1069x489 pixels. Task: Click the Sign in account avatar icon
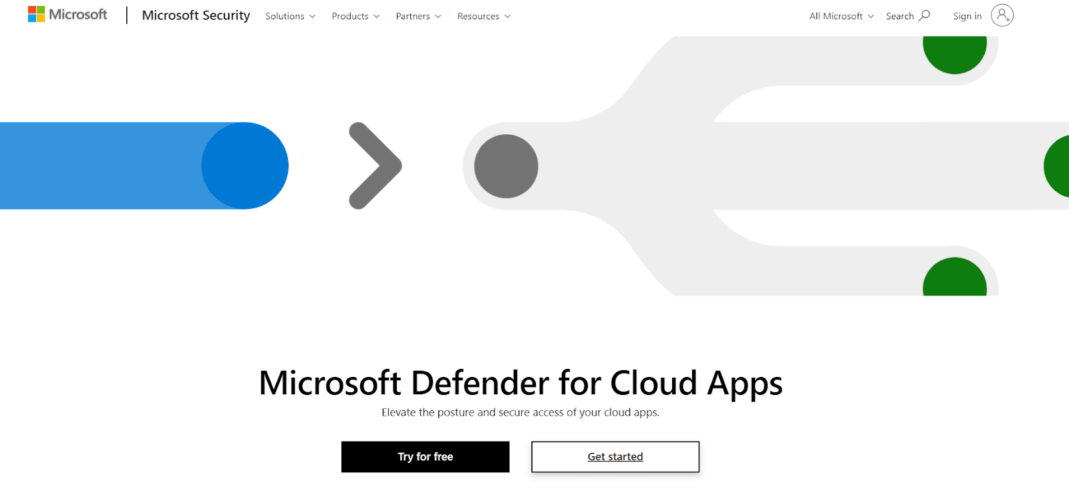click(1002, 15)
